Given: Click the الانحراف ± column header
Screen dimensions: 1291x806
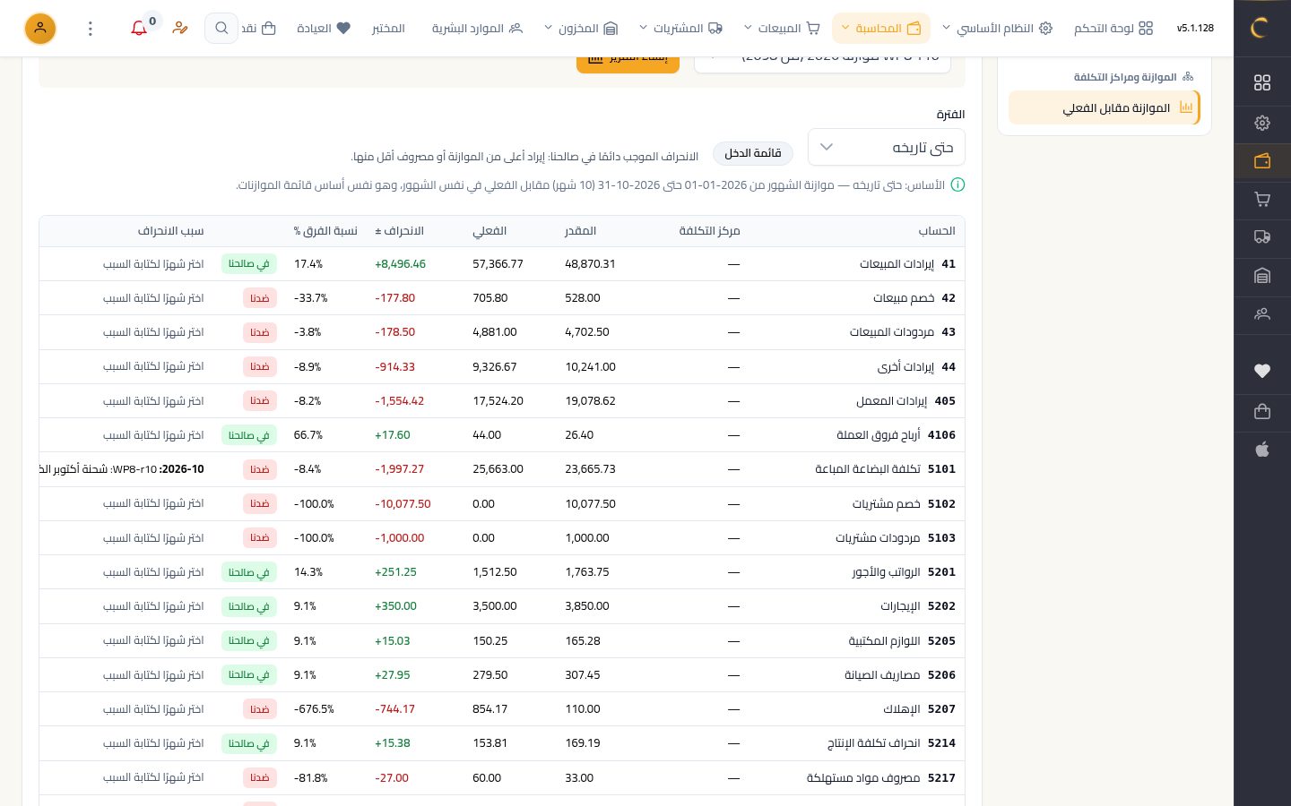Looking at the screenshot, I should tap(399, 231).
